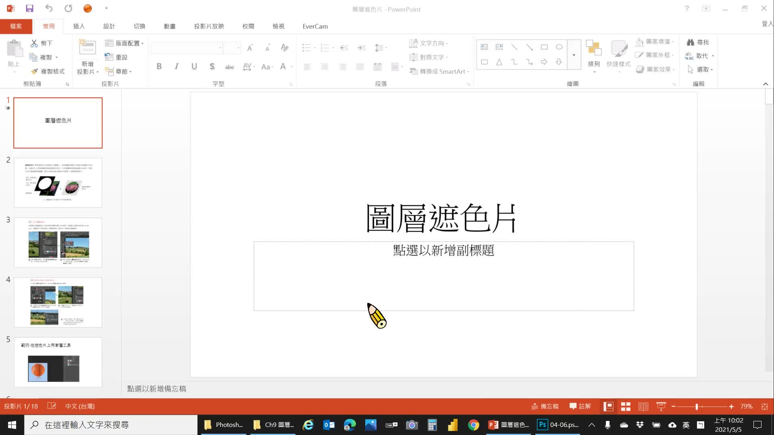Click the decrease indent icon
This screenshot has height=435, width=774.
344,48
